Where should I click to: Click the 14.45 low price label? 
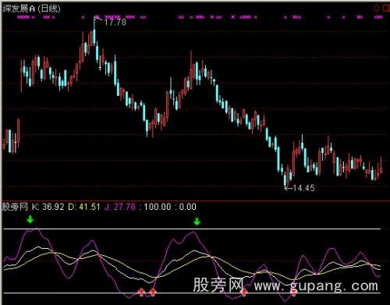pos(303,188)
